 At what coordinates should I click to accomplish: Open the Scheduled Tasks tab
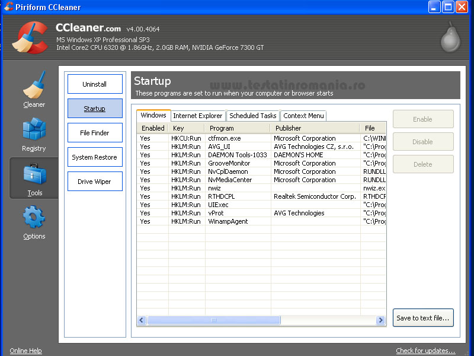click(252, 116)
